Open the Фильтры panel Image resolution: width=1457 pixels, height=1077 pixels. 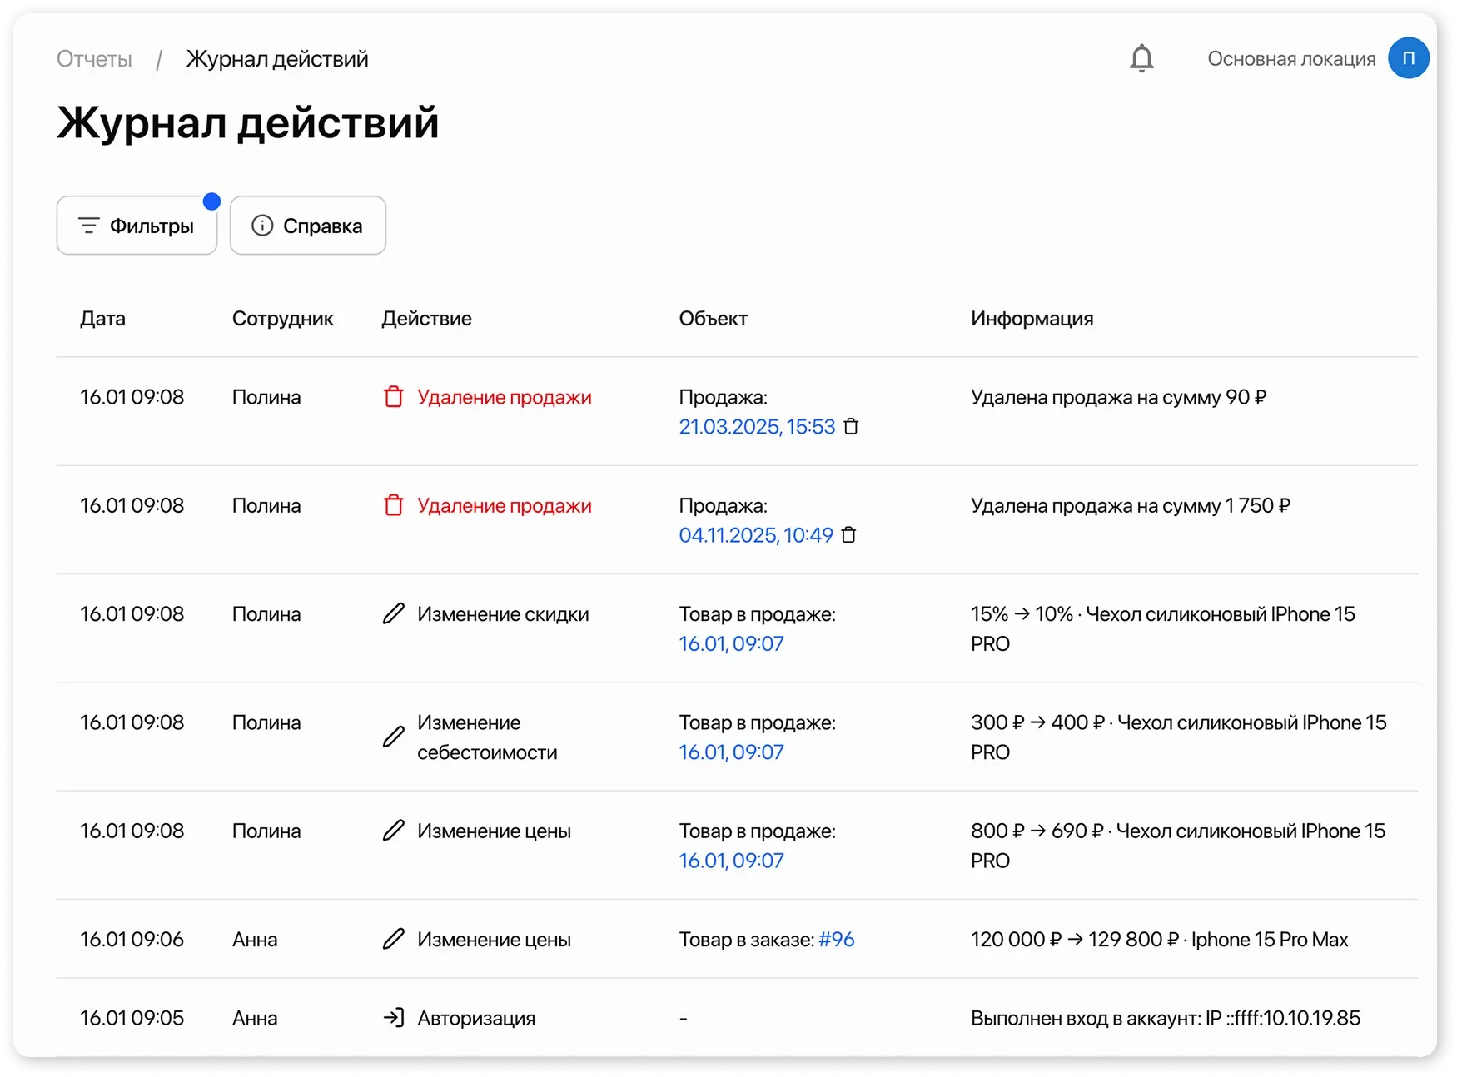(x=137, y=225)
